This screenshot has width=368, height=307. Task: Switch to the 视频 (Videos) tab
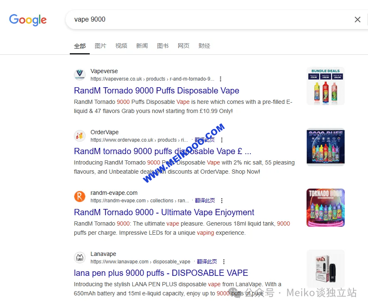[x=121, y=46]
